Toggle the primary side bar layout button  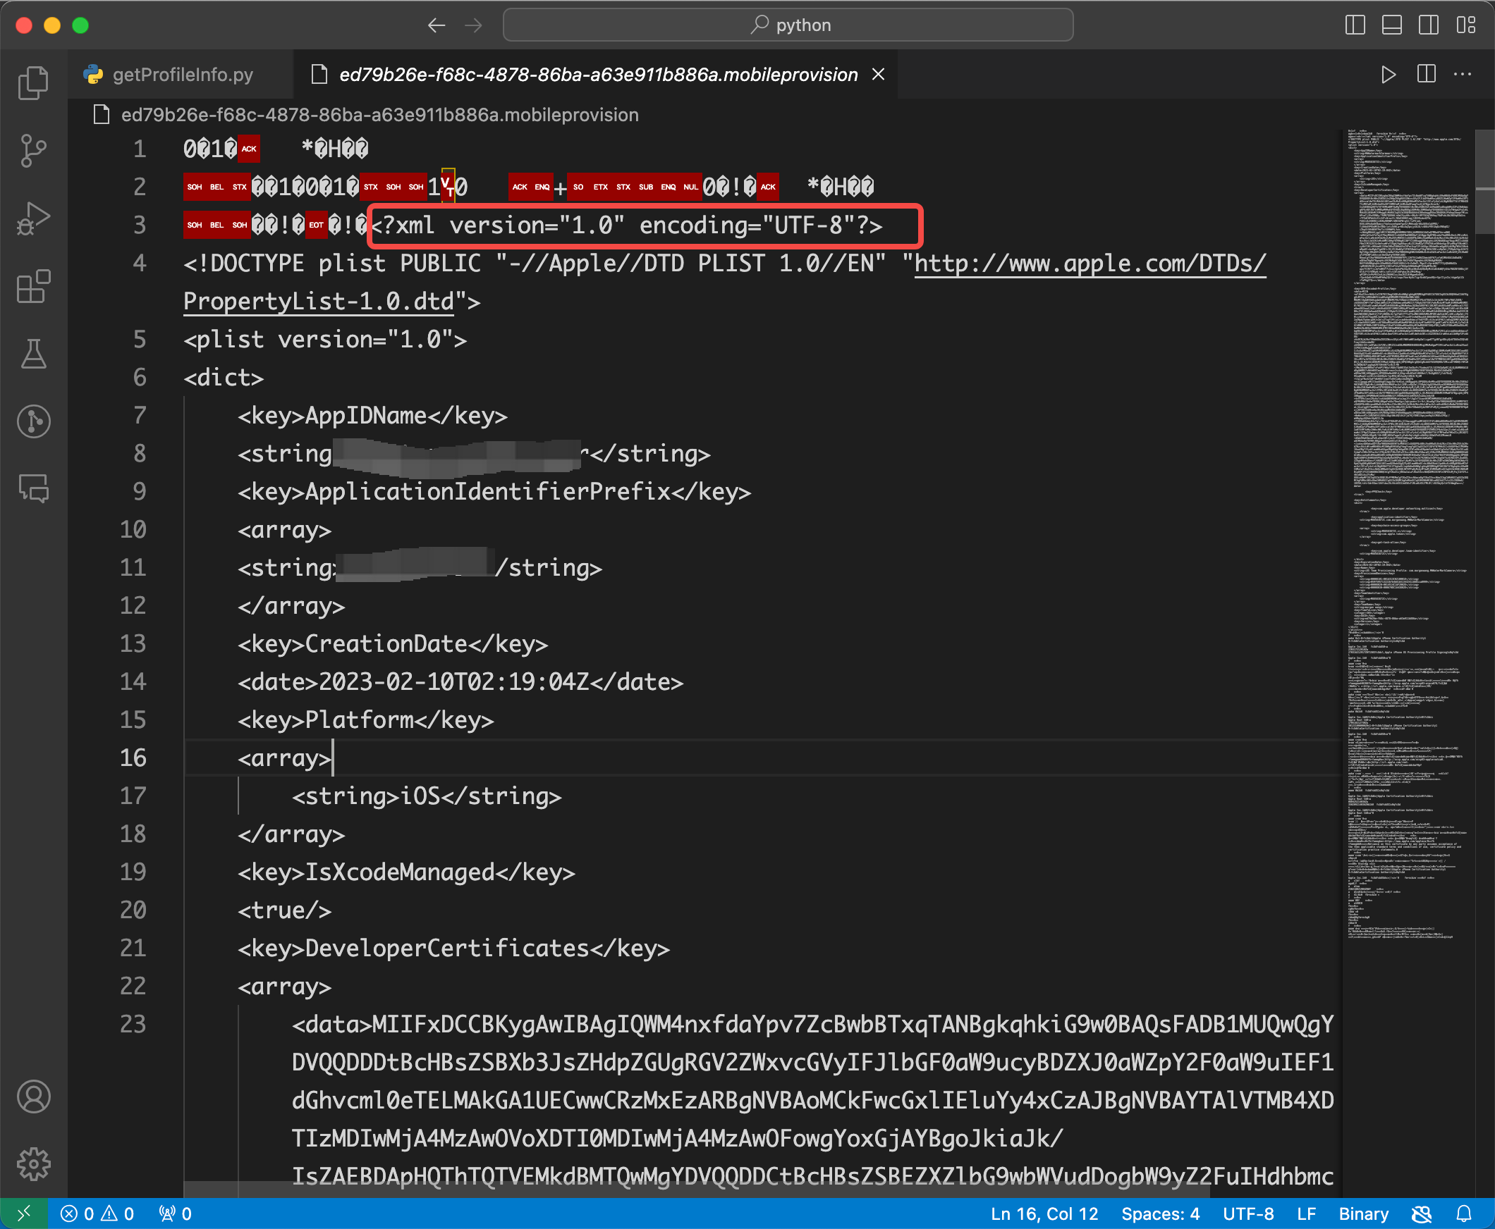[1355, 25]
